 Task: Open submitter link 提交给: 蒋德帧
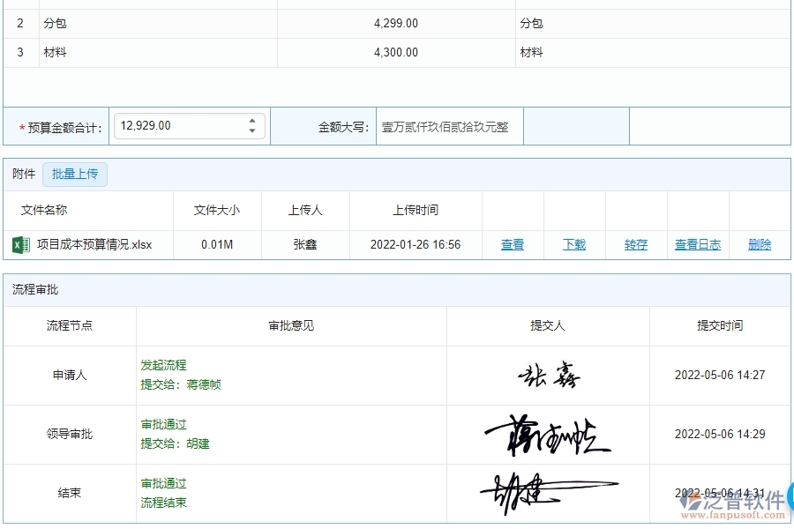click(x=182, y=385)
